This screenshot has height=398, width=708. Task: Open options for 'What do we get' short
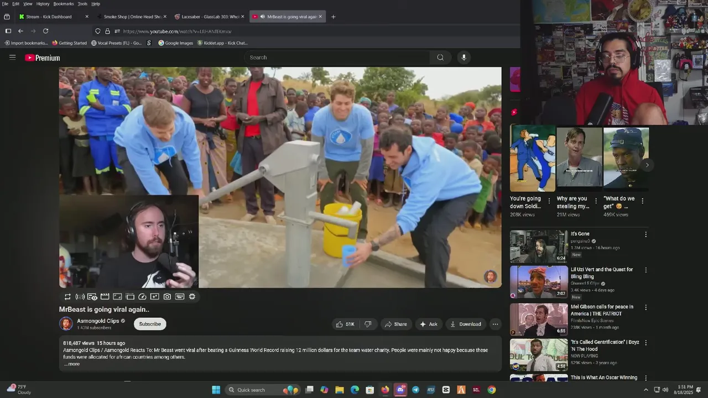coord(642,201)
